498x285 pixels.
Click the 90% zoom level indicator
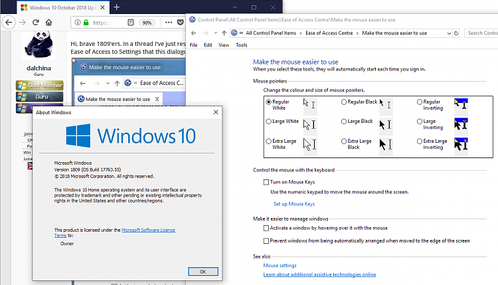point(147,23)
